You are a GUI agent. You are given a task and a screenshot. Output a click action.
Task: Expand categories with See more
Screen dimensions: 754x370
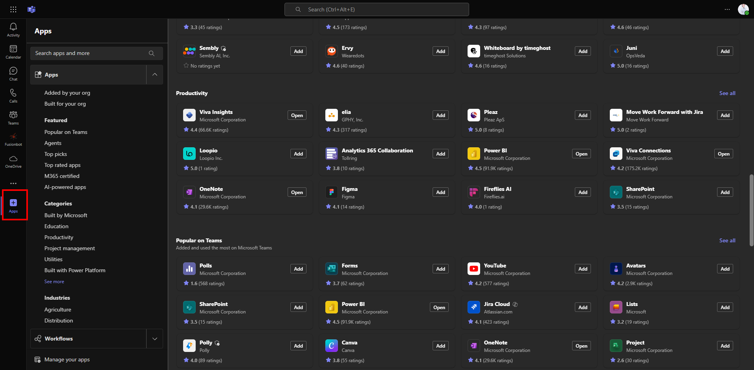(x=54, y=282)
